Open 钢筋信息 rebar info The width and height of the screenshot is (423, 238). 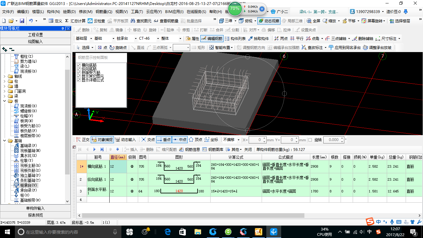189,149
